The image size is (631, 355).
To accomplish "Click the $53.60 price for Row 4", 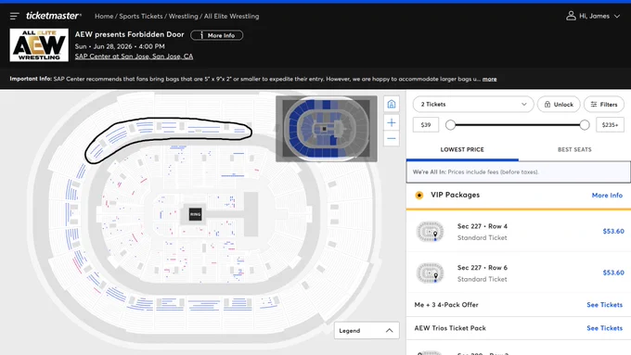I will [613, 231].
